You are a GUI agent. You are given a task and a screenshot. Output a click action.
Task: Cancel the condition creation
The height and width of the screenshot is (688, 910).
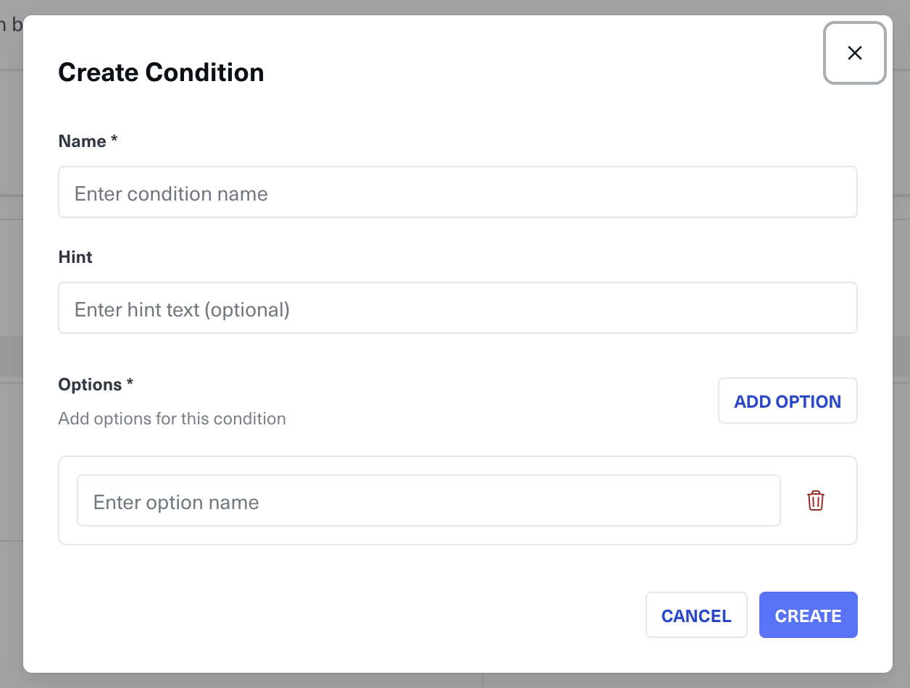point(696,616)
